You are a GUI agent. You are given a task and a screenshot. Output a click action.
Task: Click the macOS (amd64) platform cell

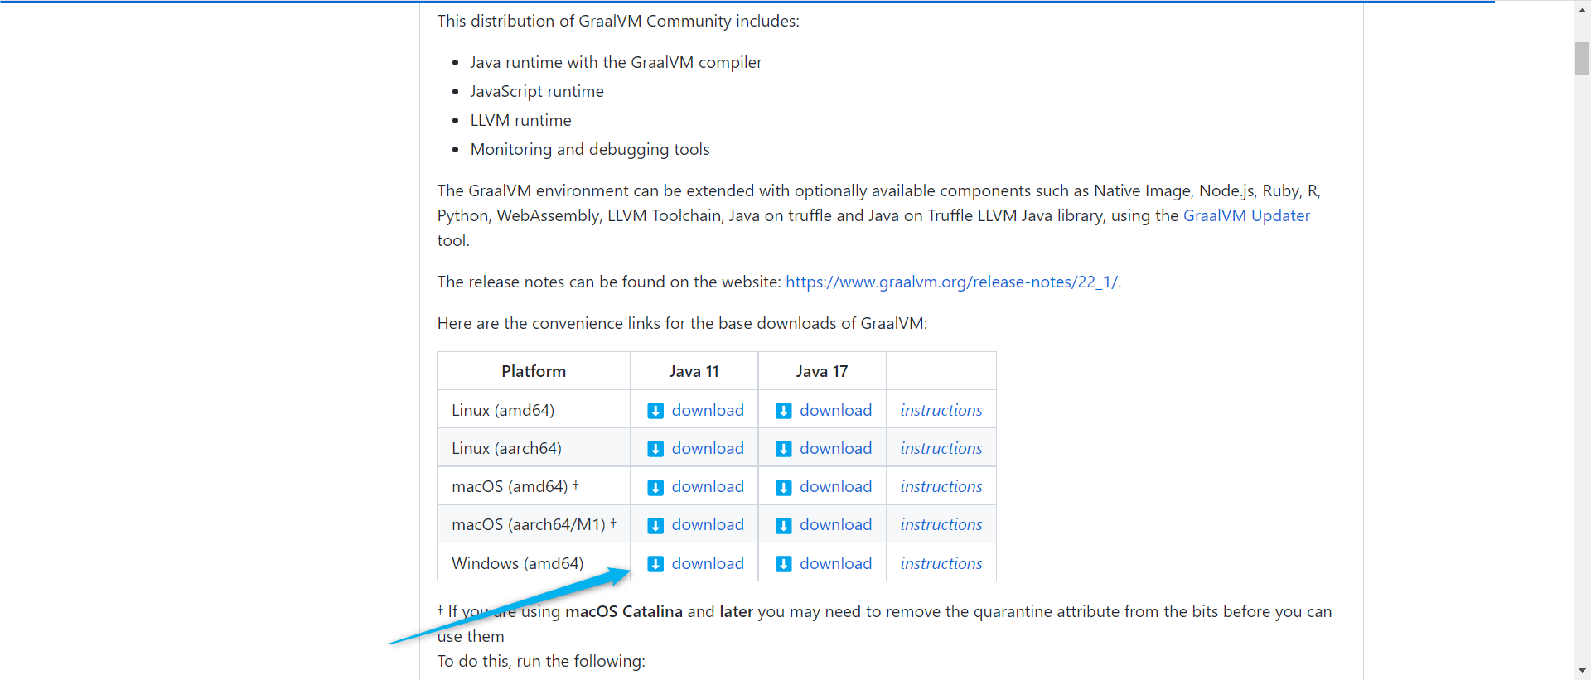pyautogui.click(x=534, y=486)
